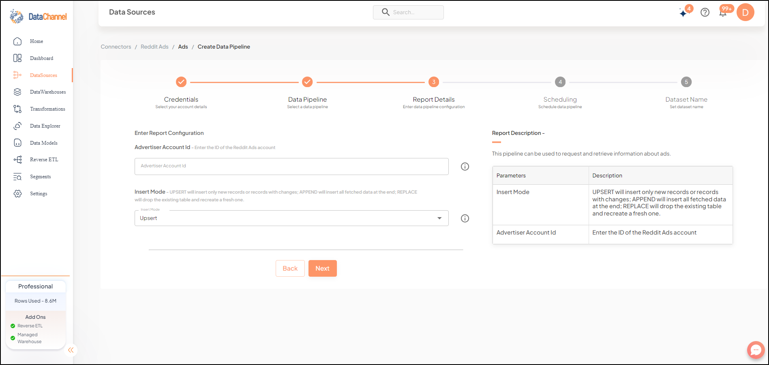Open the Transformations icon
The width and height of the screenshot is (769, 365).
17,109
